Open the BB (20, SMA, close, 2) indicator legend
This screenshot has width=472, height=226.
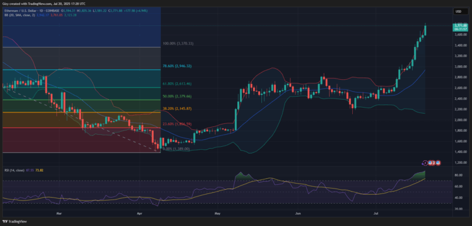coord(19,15)
